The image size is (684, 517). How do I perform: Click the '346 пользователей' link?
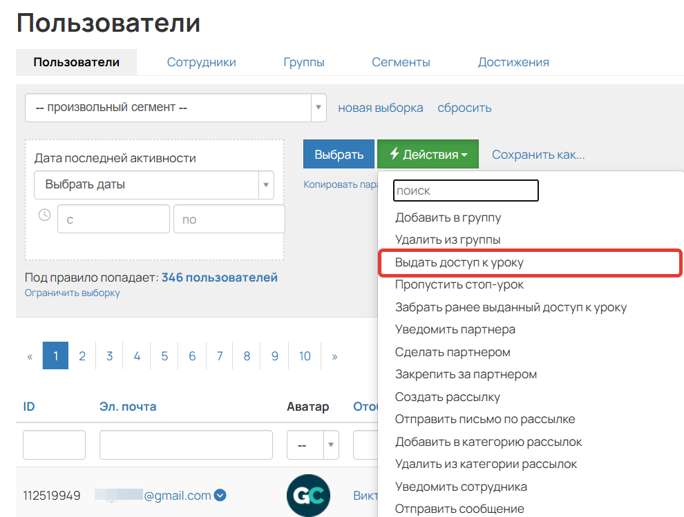(220, 277)
